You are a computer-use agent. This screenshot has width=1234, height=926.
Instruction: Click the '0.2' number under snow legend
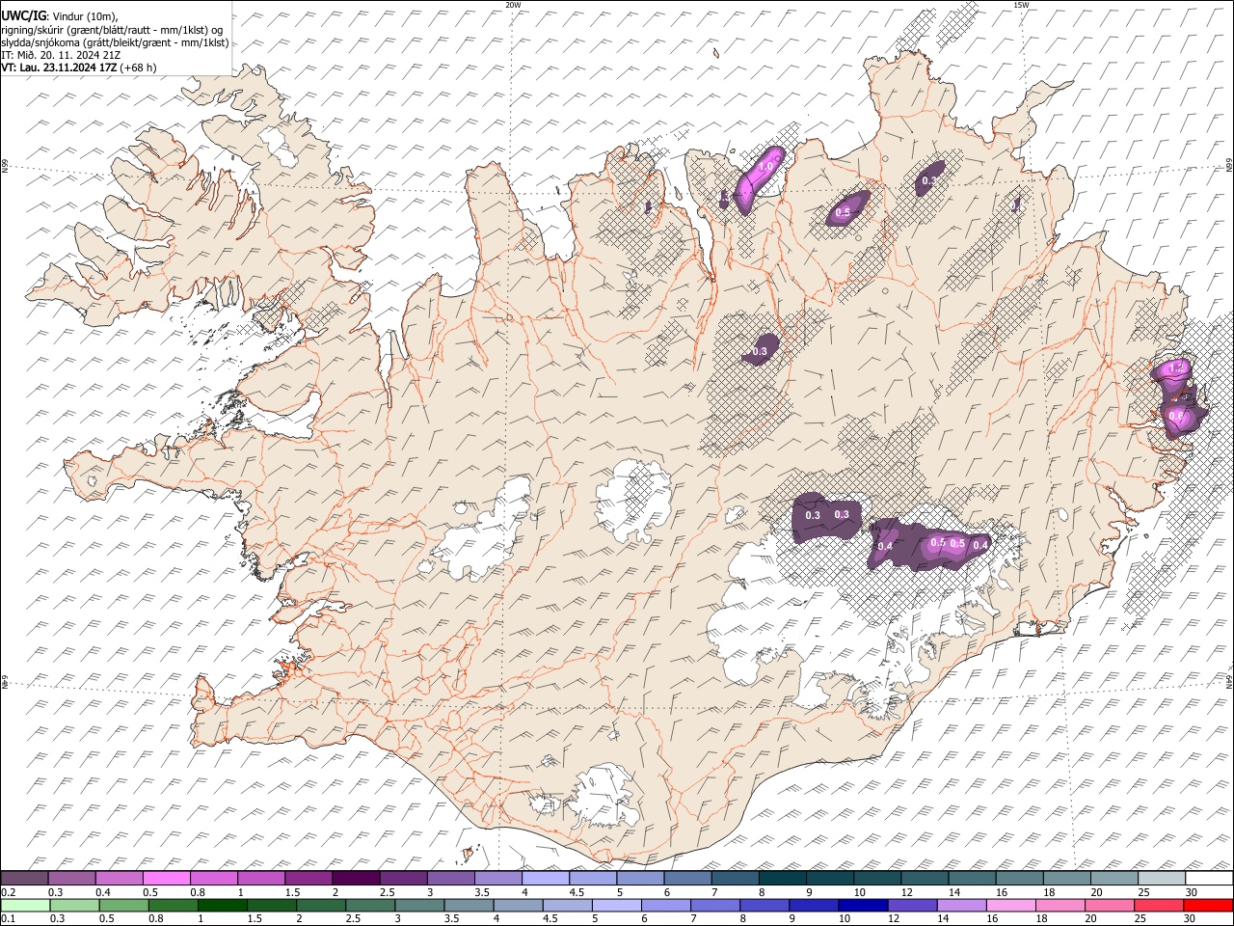[x=8, y=891]
